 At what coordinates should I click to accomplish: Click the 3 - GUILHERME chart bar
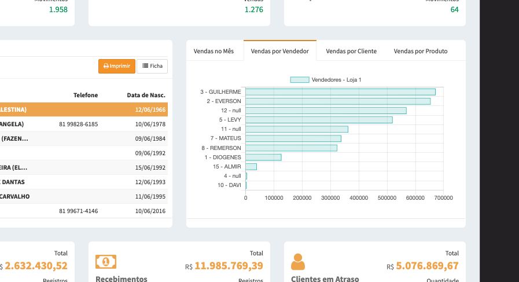pyautogui.click(x=340, y=91)
